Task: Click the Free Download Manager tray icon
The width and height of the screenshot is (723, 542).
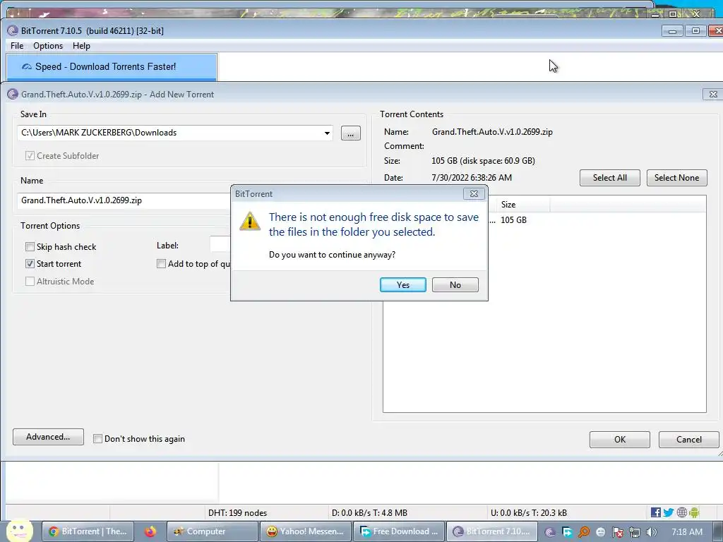Action: 567,532
